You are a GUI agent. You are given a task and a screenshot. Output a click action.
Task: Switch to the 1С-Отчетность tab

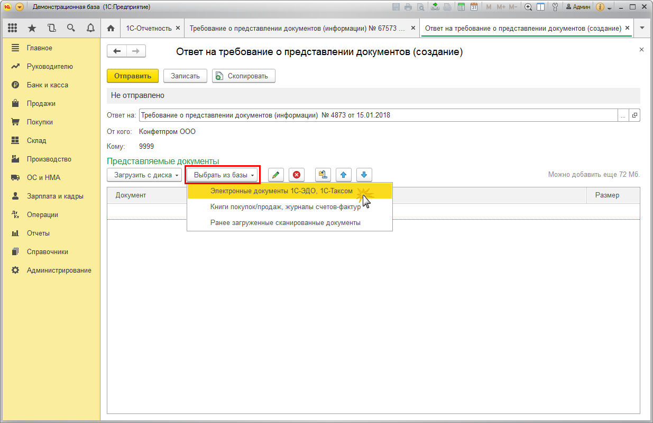(149, 28)
